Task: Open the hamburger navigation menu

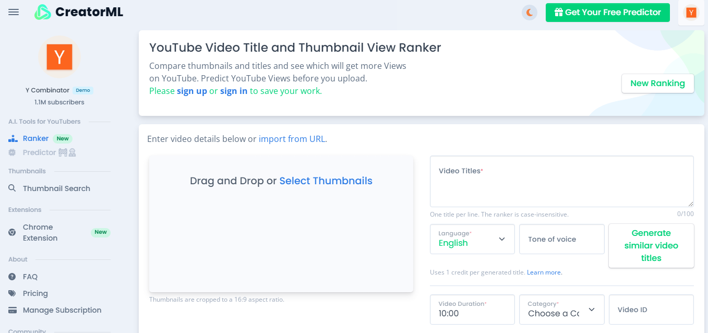Action: coord(13,13)
